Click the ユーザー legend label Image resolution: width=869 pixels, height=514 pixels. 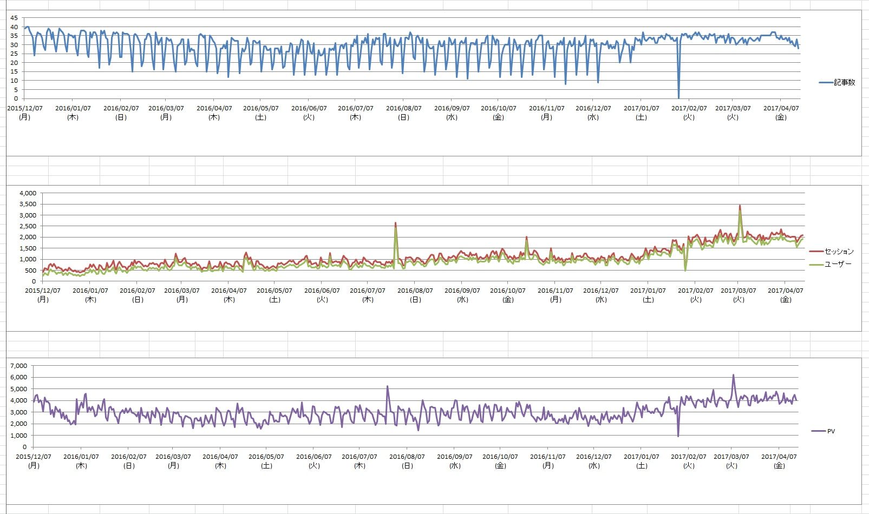click(838, 264)
